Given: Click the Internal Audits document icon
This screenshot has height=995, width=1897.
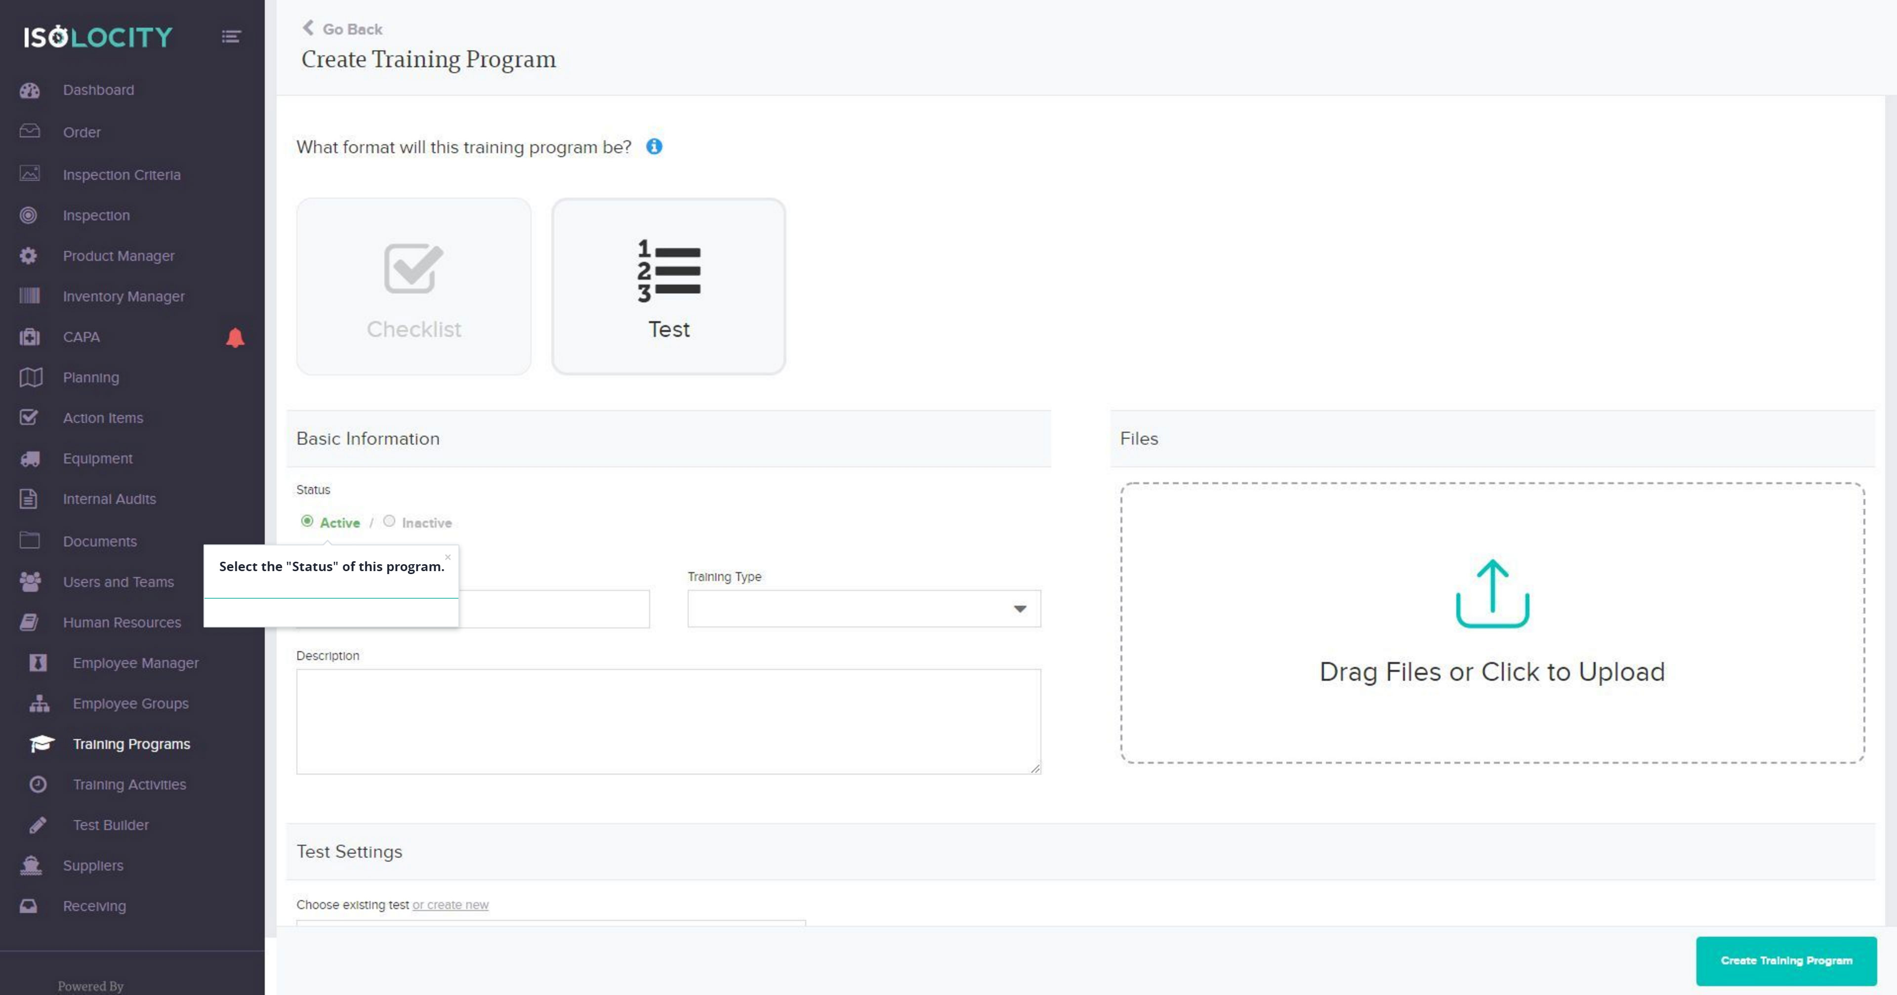Looking at the screenshot, I should click(28, 498).
